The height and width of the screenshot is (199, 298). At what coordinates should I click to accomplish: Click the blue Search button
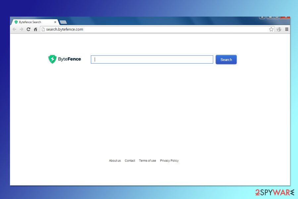tap(226, 60)
